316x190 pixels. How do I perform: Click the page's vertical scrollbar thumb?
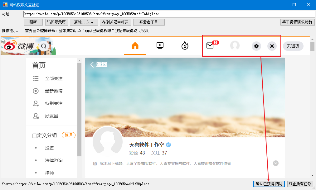pos(312,46)
